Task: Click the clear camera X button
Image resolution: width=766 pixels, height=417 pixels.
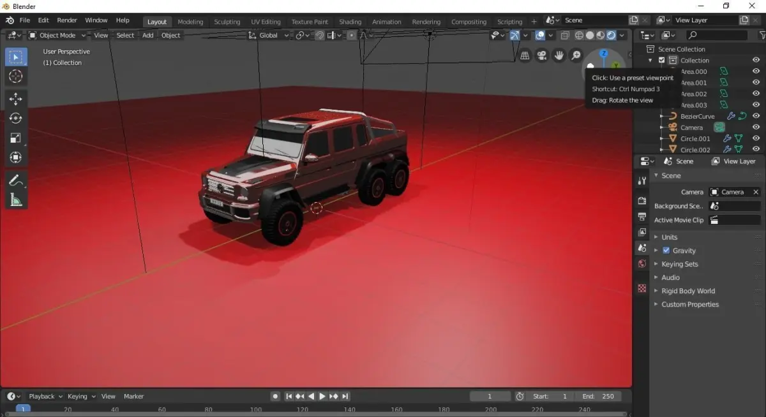Action: pos(756,192)
